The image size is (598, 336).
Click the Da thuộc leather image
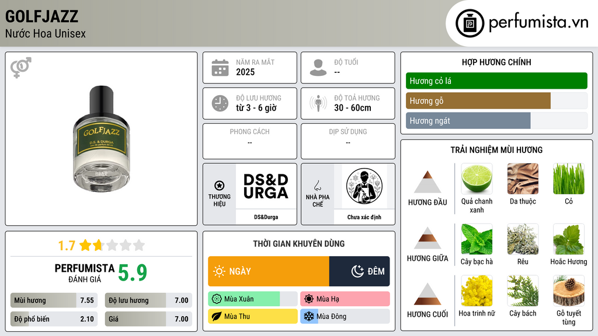pos(523,178)
